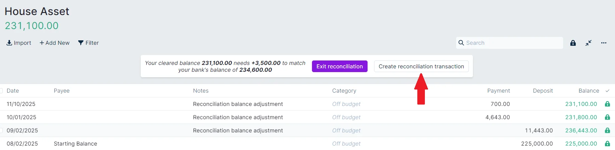Toggle green cleared lock on 09/02/2025 row
Image resolution: width=615 pixels, height=150 pixels.
(607, 131)
